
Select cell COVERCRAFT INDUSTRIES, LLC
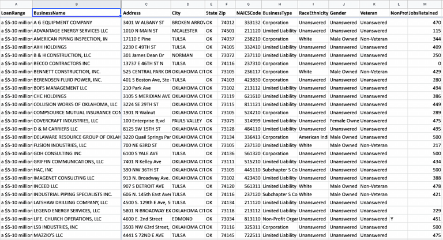pos(77,121)
